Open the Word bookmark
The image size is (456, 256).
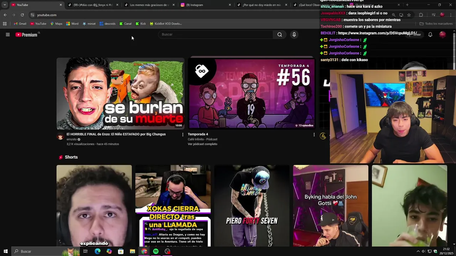(72, 24)
